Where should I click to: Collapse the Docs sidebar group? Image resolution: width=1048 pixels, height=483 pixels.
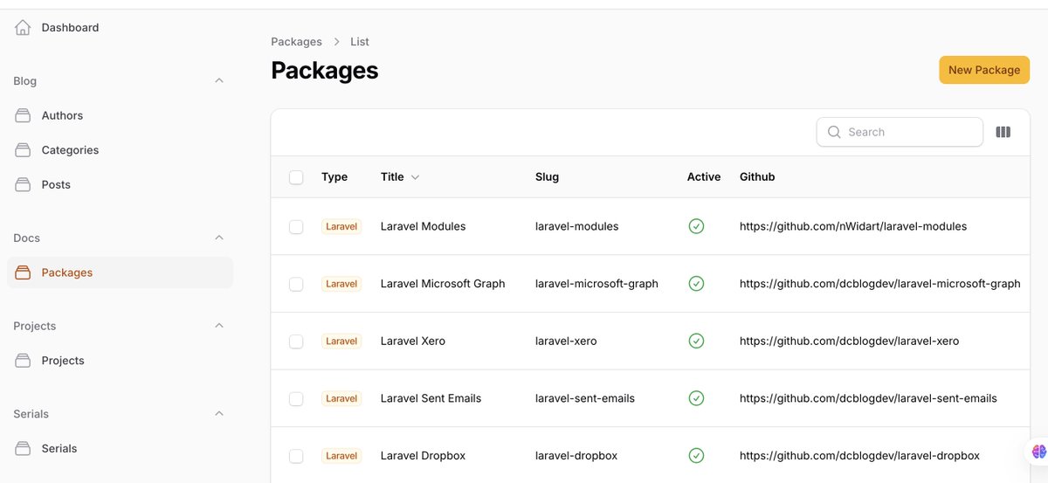219,238
